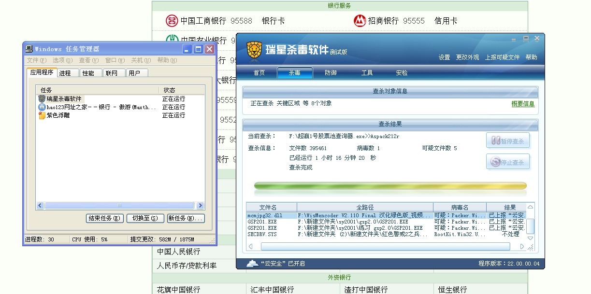
Task: Open Task Manager 窗口 menu
Action: tap(115, 60)
